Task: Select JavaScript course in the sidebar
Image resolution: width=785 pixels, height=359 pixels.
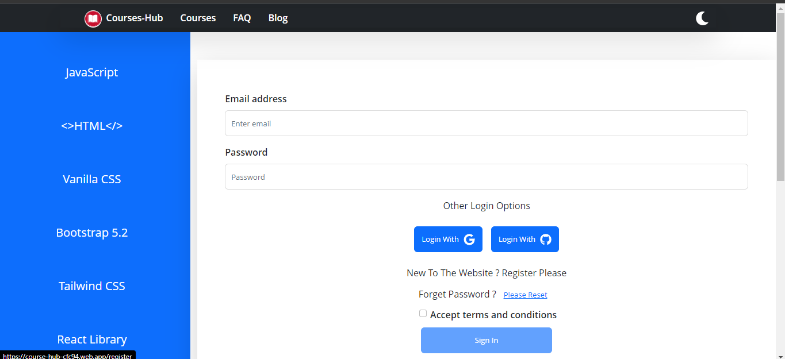Action: point(92,72)
